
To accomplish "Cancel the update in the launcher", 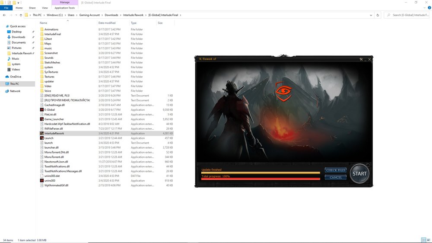I will tap(336, 177).
